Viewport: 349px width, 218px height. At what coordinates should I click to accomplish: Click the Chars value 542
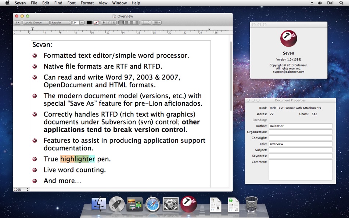tap(314, 114)
